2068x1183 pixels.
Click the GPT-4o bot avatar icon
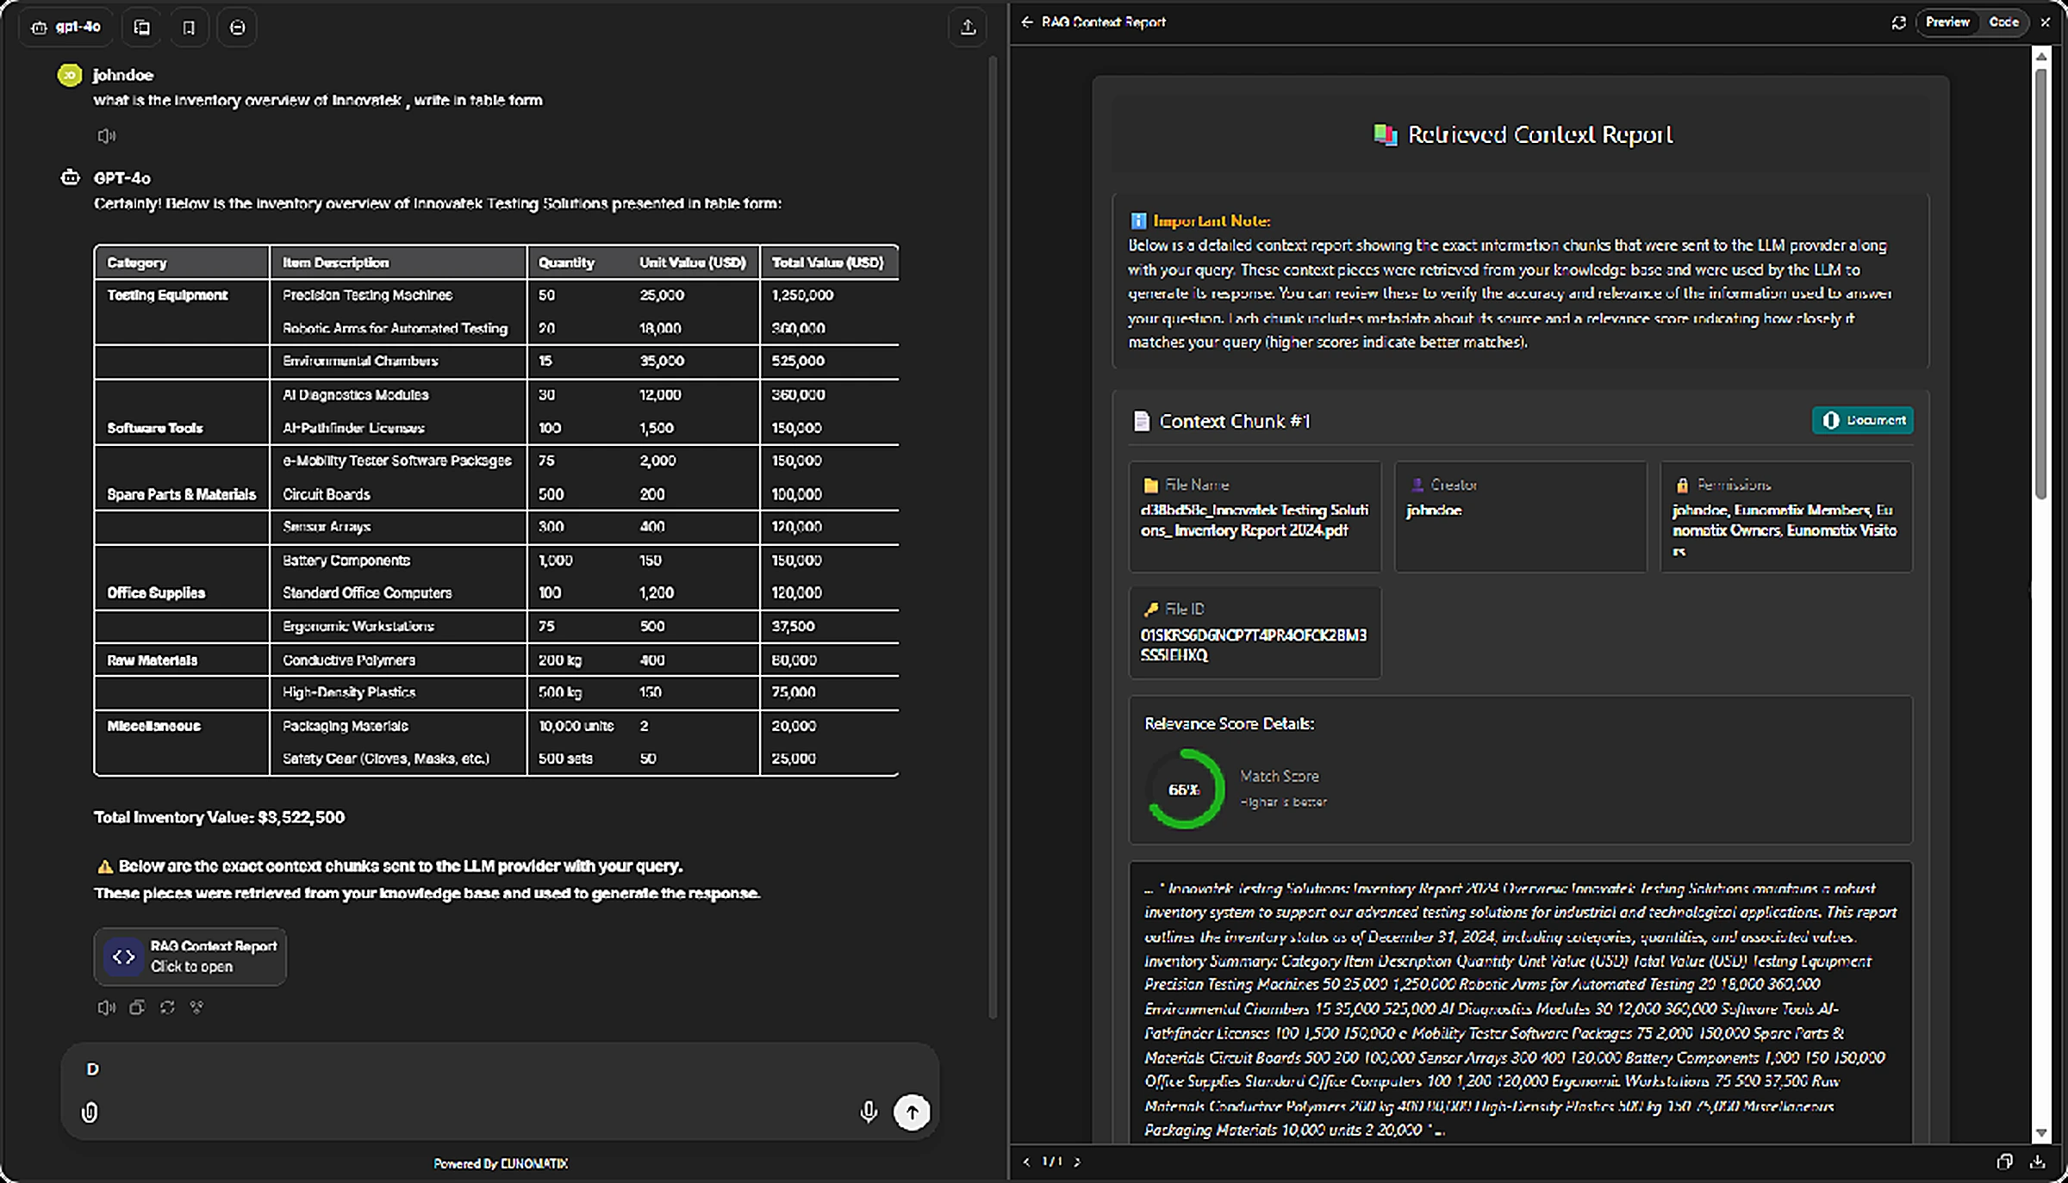click(70, 177)
